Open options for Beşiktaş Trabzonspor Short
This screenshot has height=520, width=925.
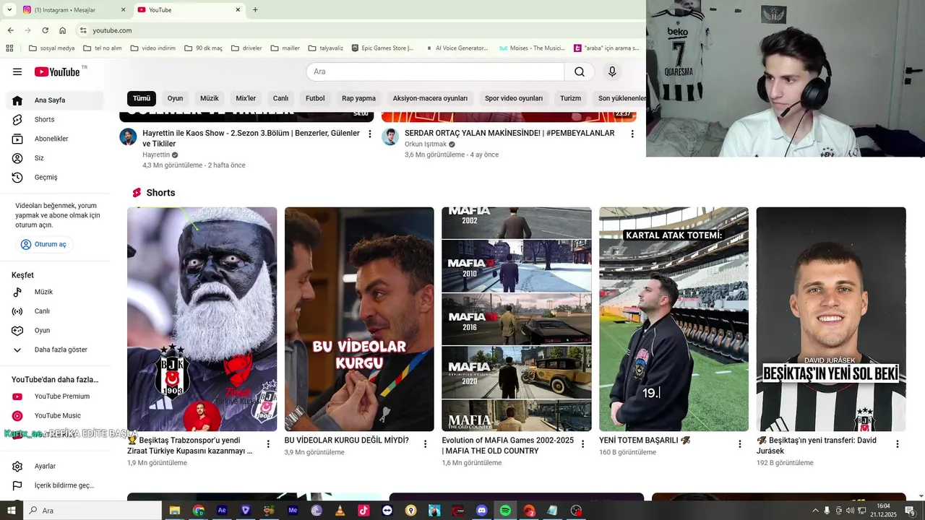tap(268, 444)
